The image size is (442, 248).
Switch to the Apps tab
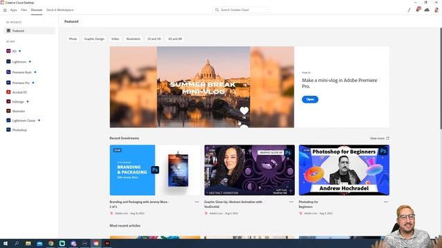[14, 10]
